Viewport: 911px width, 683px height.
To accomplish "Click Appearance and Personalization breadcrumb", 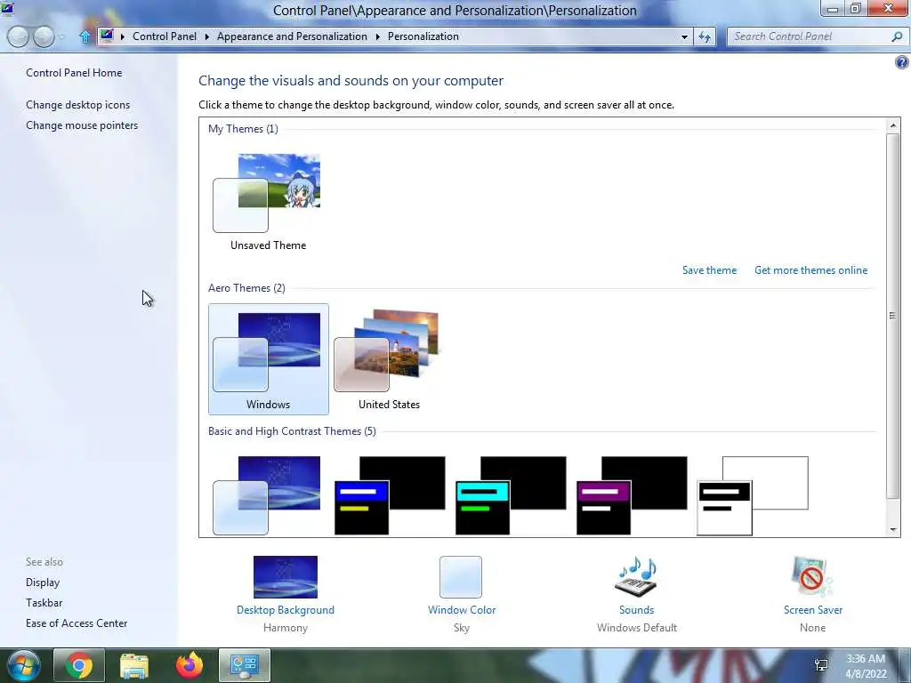I will coord(292,36).
